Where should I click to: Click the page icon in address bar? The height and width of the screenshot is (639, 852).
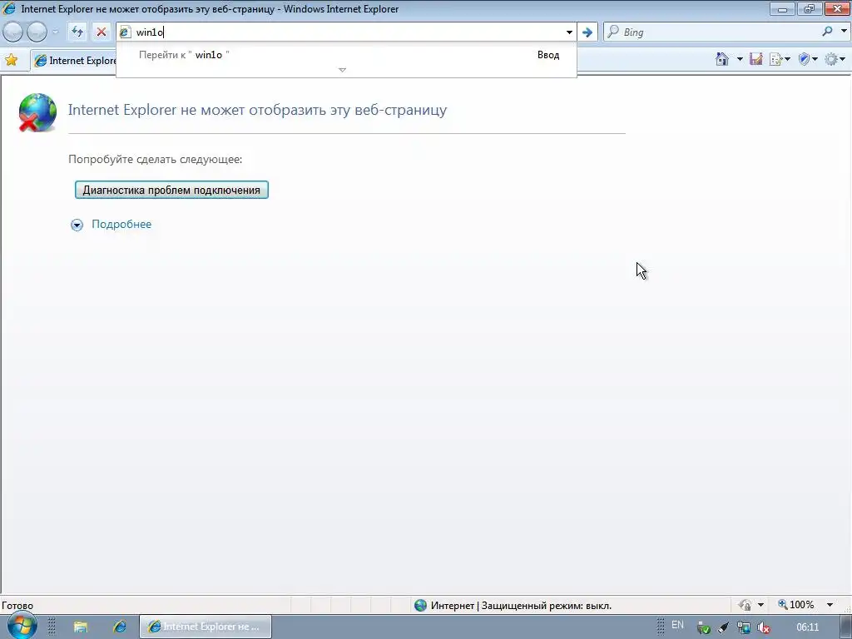125,32
